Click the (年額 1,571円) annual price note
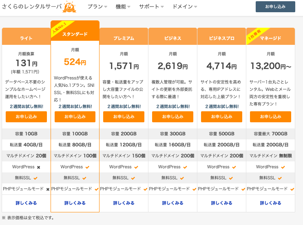The height and width of the screenshot is (225, 303). pyautogui.click(x=25, y=72)
